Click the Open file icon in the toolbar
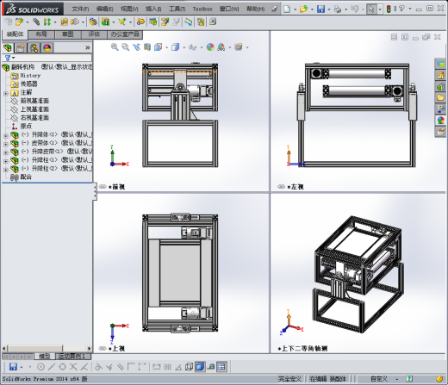448x385 pixels. coord(303,9)
